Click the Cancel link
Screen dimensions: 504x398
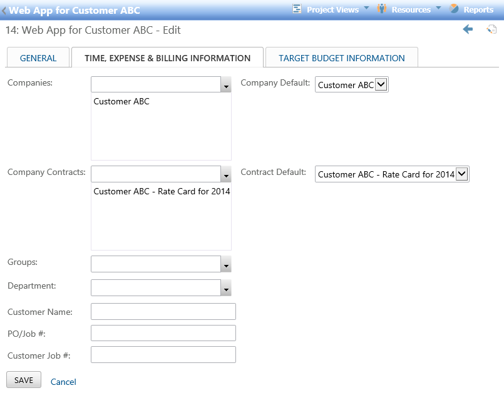pyautogui.click(x=63, y=382)
